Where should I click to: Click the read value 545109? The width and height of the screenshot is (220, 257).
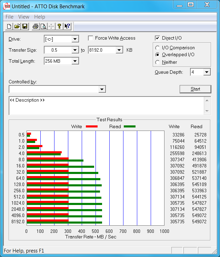tap(199, 184)
